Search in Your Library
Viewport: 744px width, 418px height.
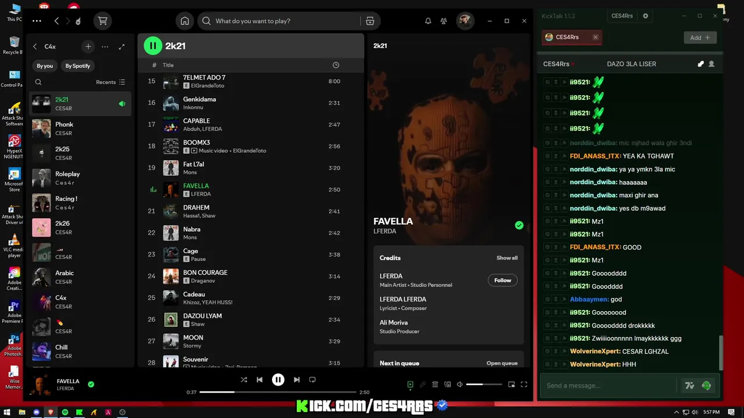click(x=38, y=82)
